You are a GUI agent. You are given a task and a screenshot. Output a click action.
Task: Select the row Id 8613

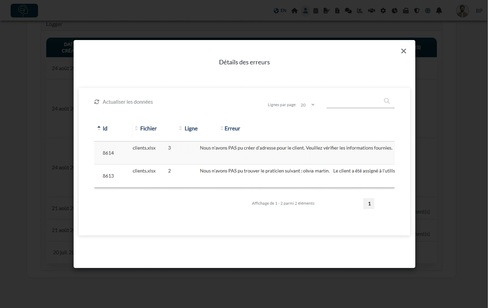(244, 176)
